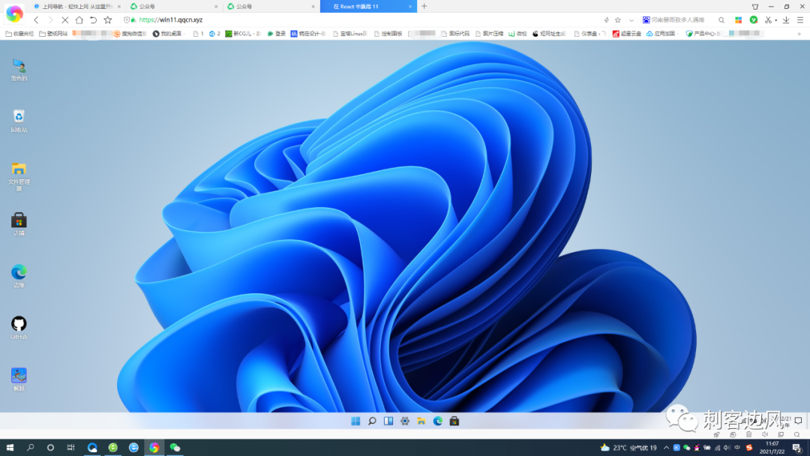Open Microsoft Store on the Windows 11 web taskbar

[x=454, y=421]
